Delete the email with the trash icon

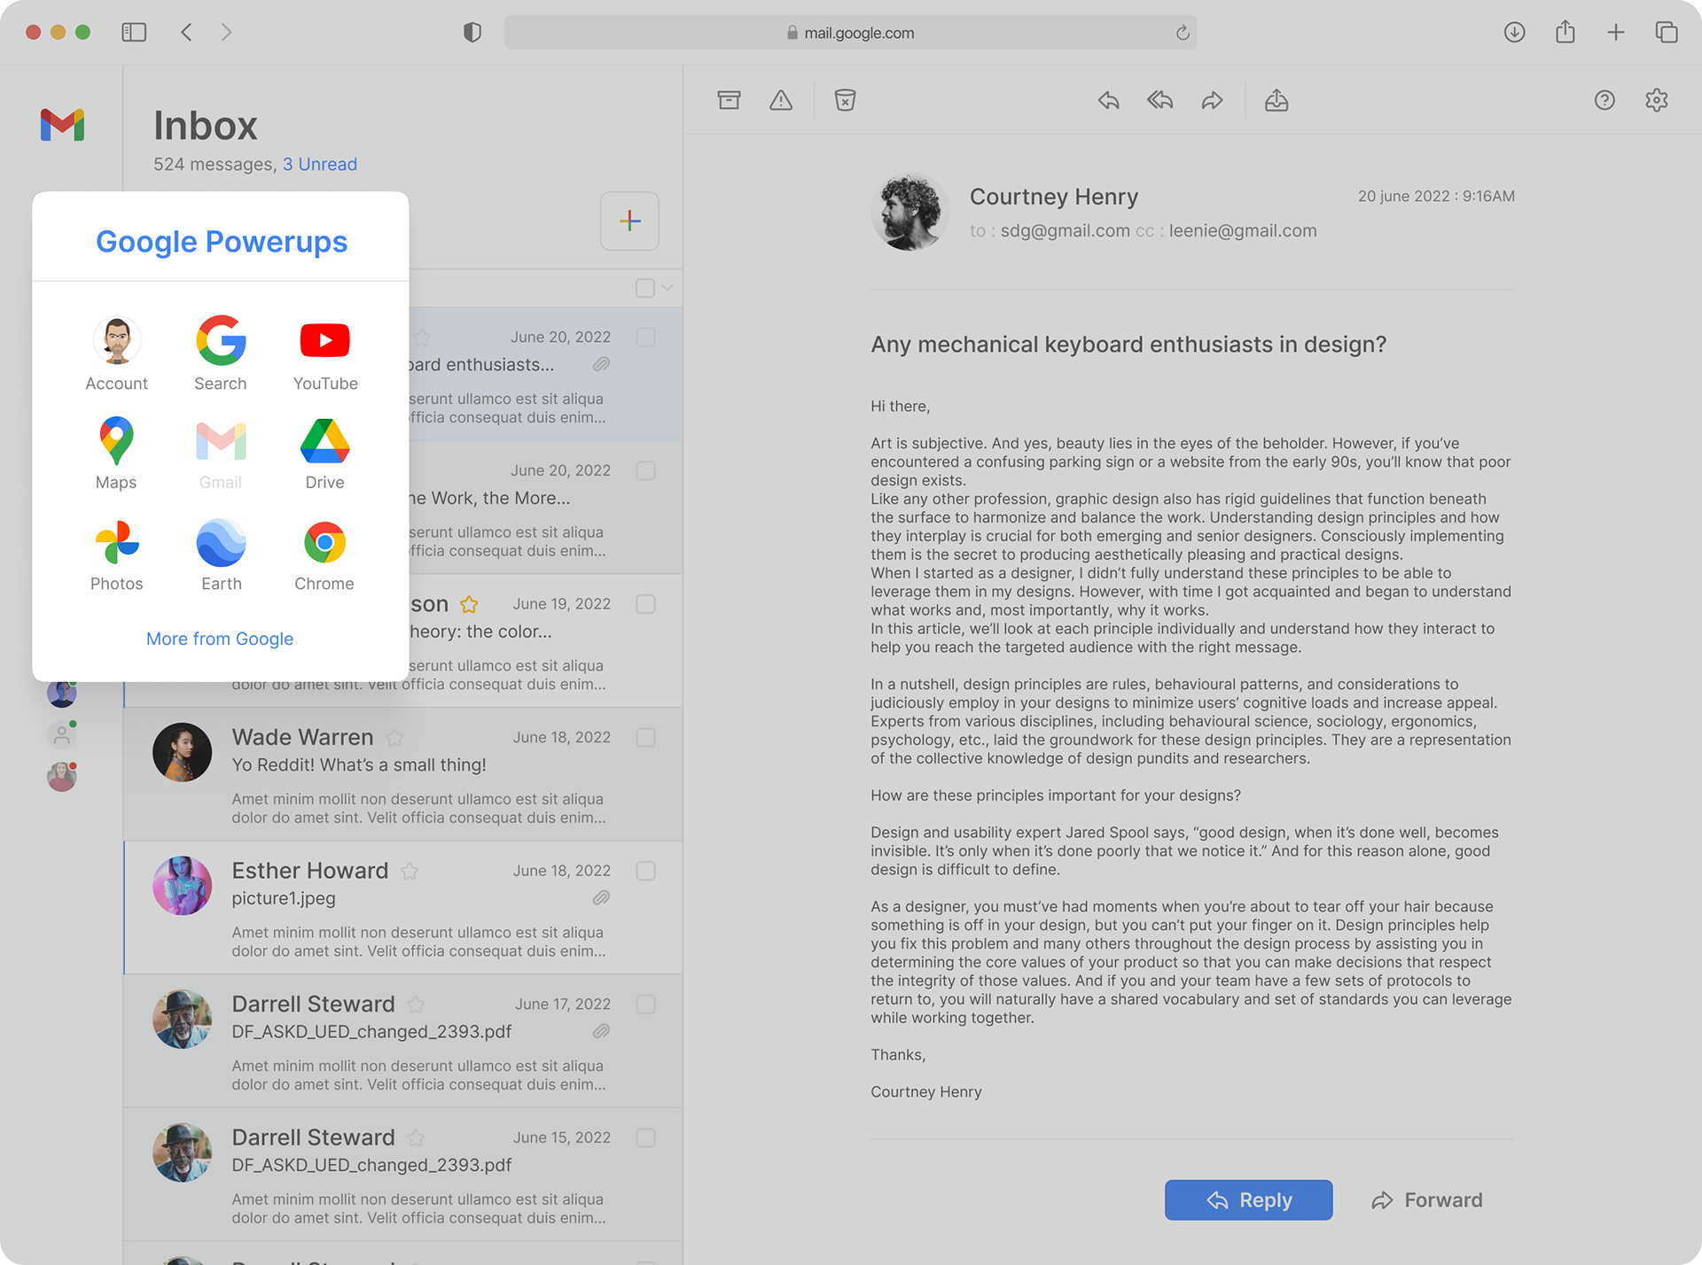pos(845,100)
